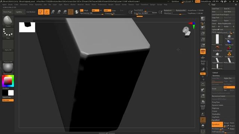This screenshot has height=134, width=239.
Task: Click the Gizmo 3D icon
Action: pyautogui.click(x=71, y=12)
